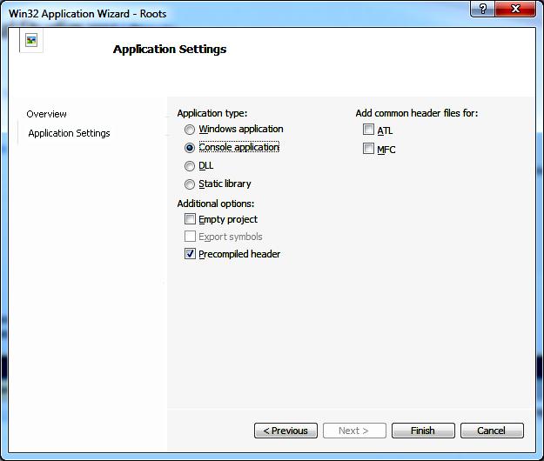Select the Console application radio button

[x=190, y=148]
